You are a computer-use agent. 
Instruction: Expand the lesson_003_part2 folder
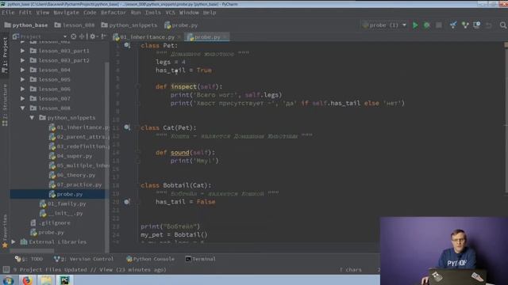click(22, 60)
